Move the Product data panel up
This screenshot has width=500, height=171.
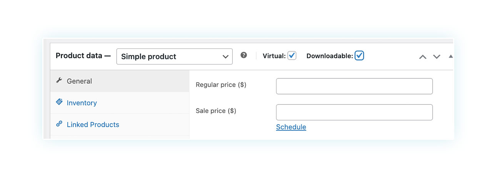pyautogui.click(x=423, y=56)
